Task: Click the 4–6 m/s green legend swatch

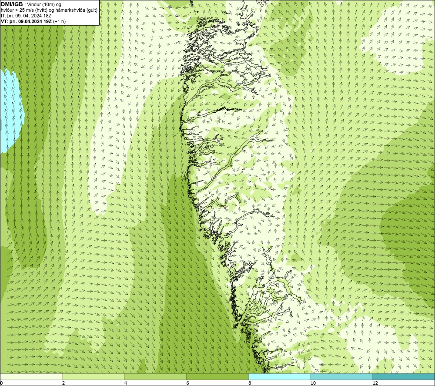Action: [155, 376]
